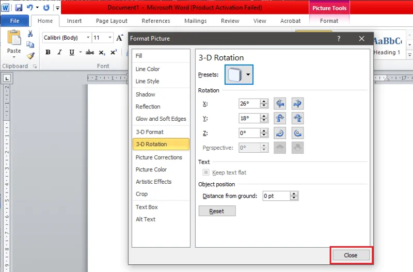Toggle Italic formatting

pyautogui.click(x=60, y=52)
